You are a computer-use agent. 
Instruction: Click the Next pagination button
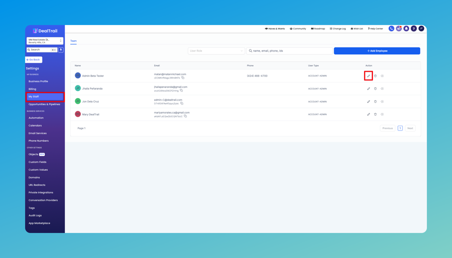[410, 128]
